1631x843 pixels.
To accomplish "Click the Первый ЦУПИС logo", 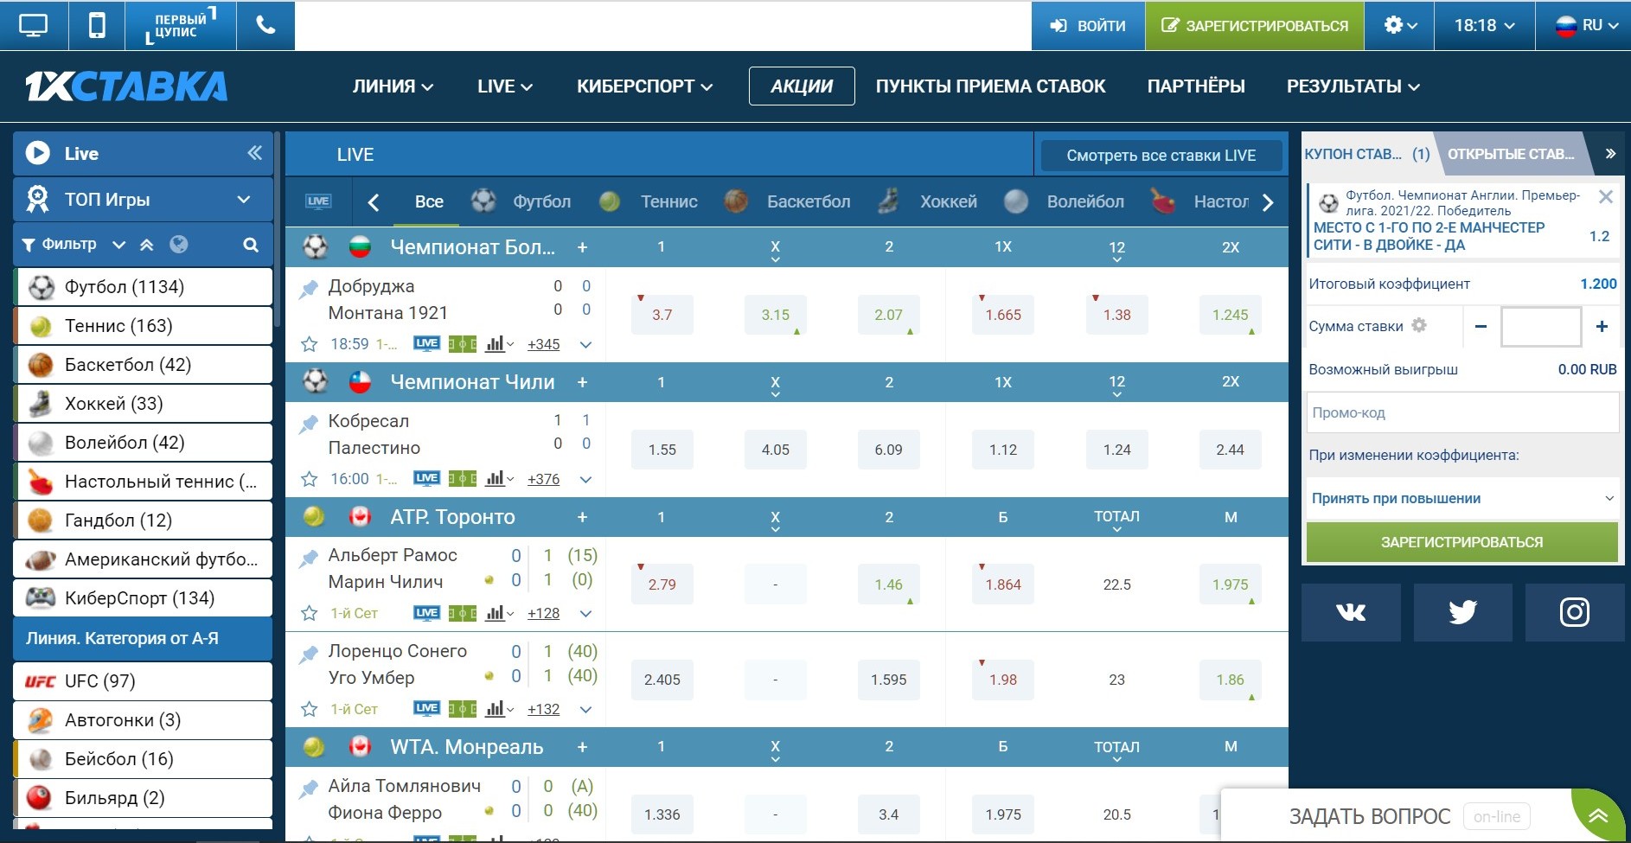I will pos(180,25).
